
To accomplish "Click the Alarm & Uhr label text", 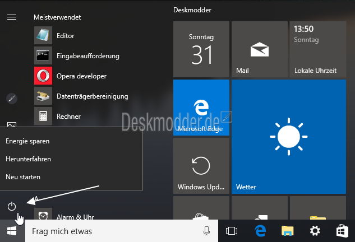I will point(75,217).
